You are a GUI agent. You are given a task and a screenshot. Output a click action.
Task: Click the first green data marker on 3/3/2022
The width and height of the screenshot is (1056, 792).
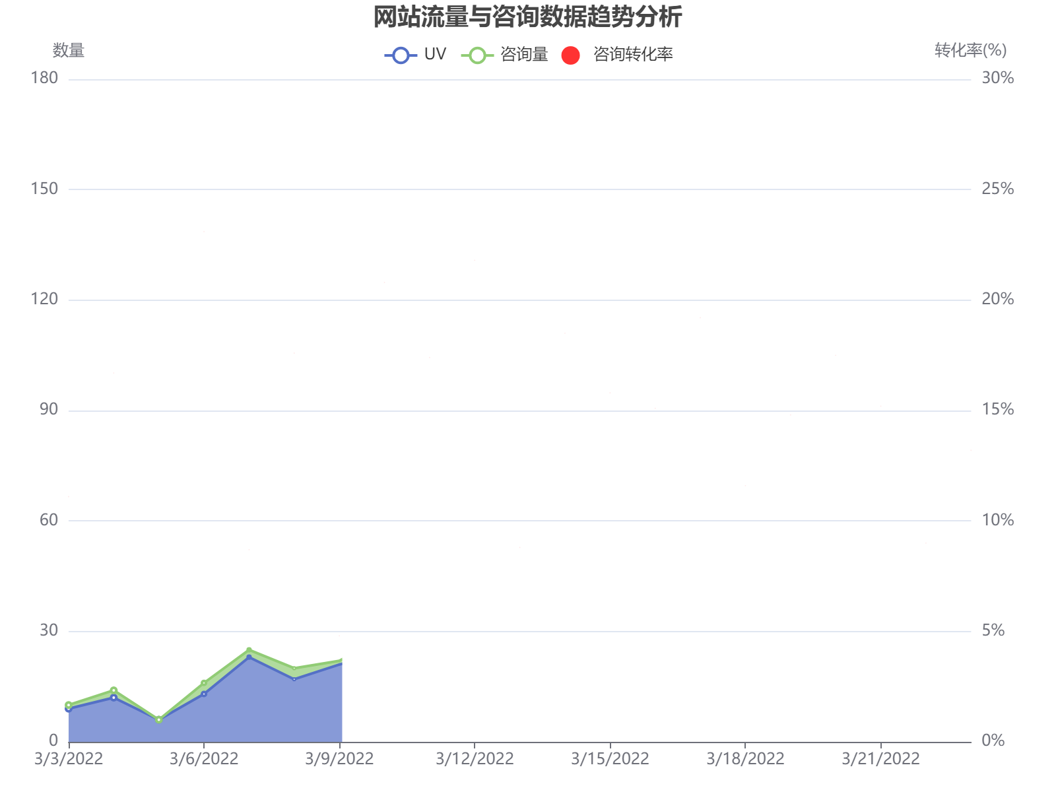click(68, 704)
